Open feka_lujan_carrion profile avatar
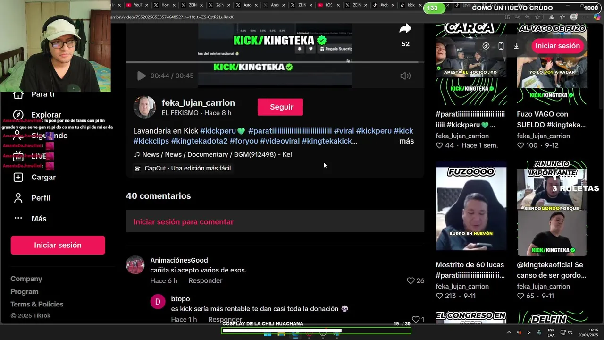Screen dimensions: 604x340 coord(144,107)
